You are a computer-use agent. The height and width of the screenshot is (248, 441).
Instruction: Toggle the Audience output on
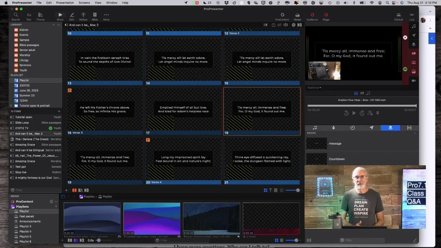(312, 15)
